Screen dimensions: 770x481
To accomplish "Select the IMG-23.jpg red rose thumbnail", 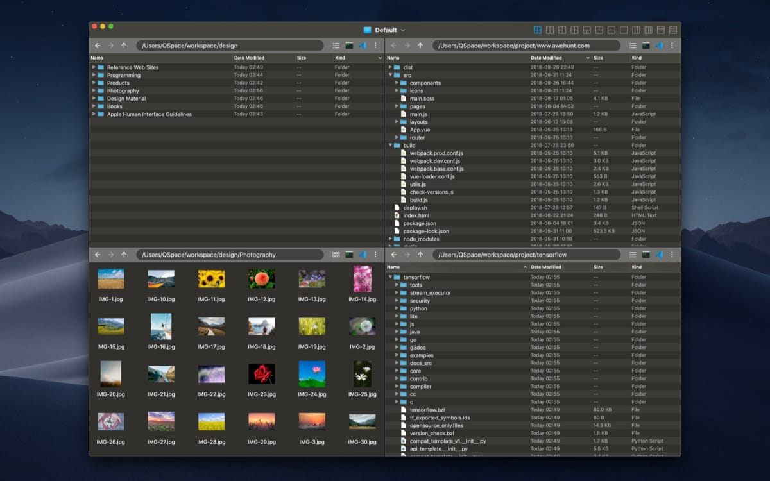I will click(x=261, y=373).
